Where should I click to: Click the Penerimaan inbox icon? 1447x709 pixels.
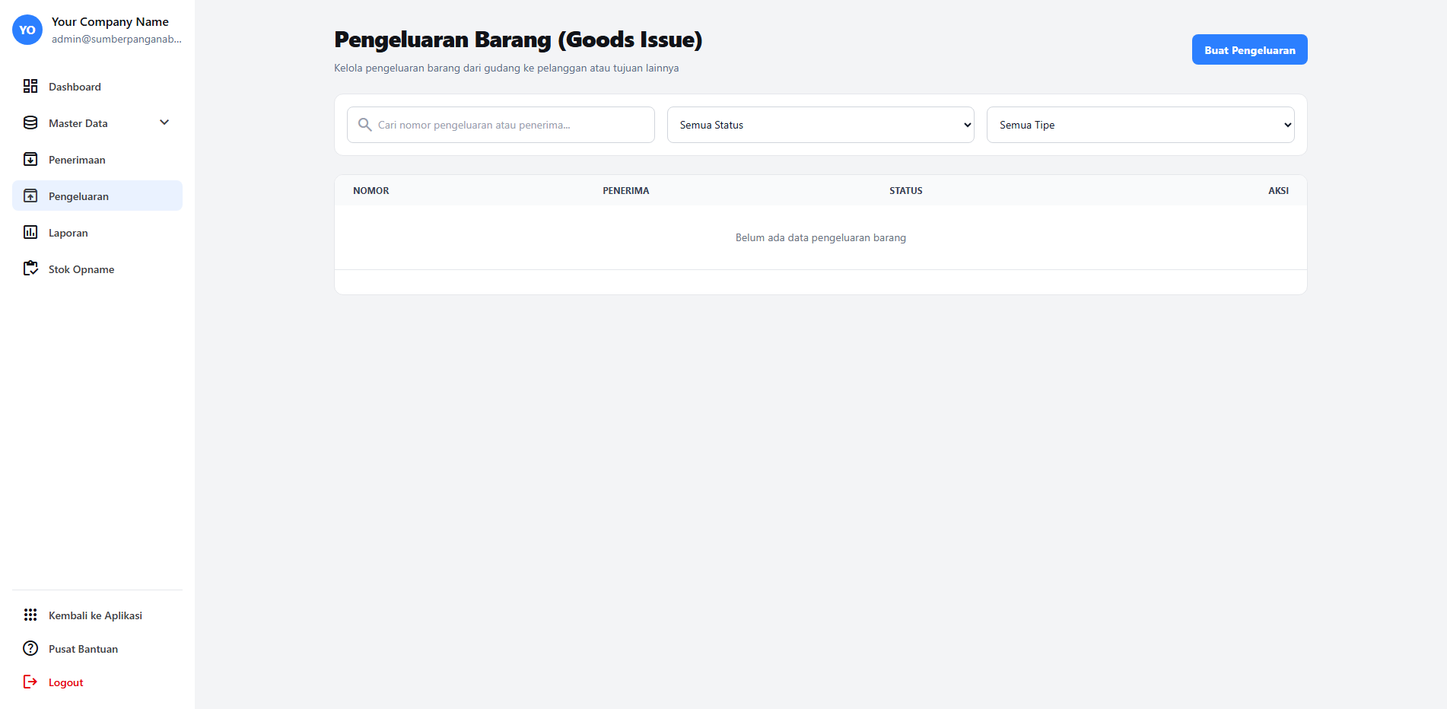30,159
